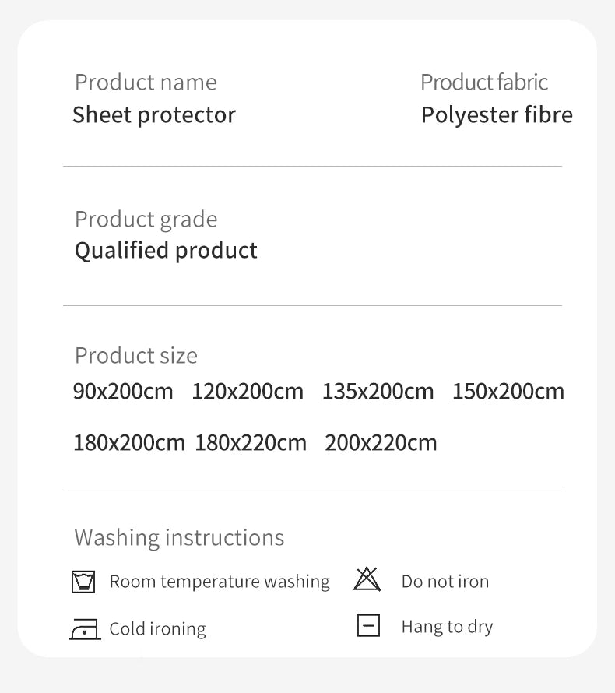
Task: Click the hang to dry square icon
Action: click(x=368, y=625)
